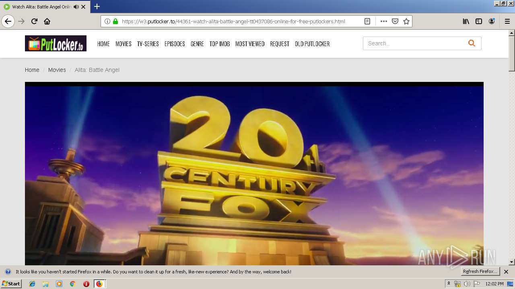Go to Home breadcrumb link
This screenshot has width=515, height=289.
[32, 70]
